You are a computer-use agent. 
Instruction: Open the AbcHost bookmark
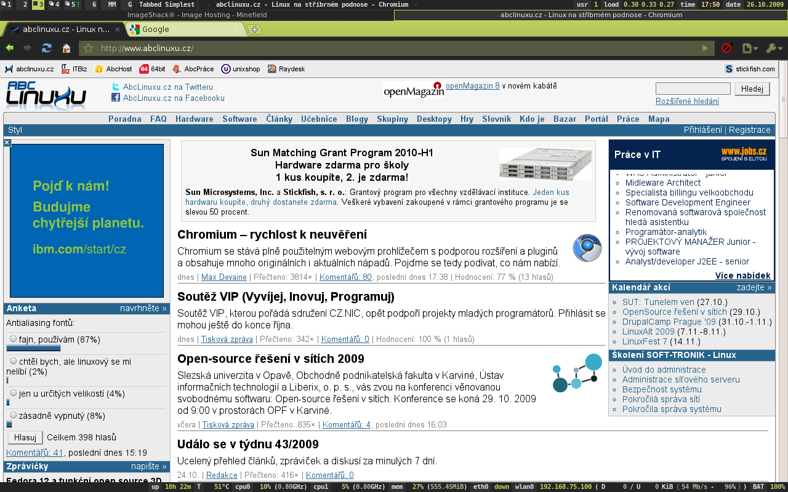click(x=113, y=69)
